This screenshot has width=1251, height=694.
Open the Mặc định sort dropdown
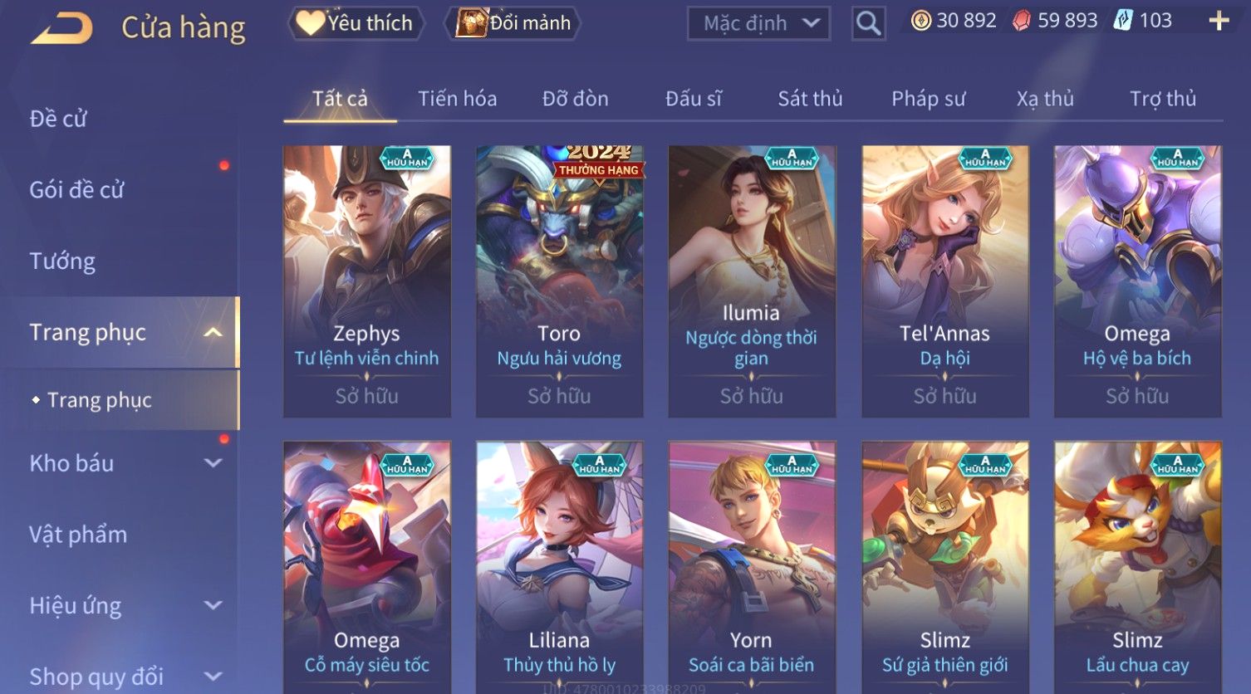tap(758, 23)
